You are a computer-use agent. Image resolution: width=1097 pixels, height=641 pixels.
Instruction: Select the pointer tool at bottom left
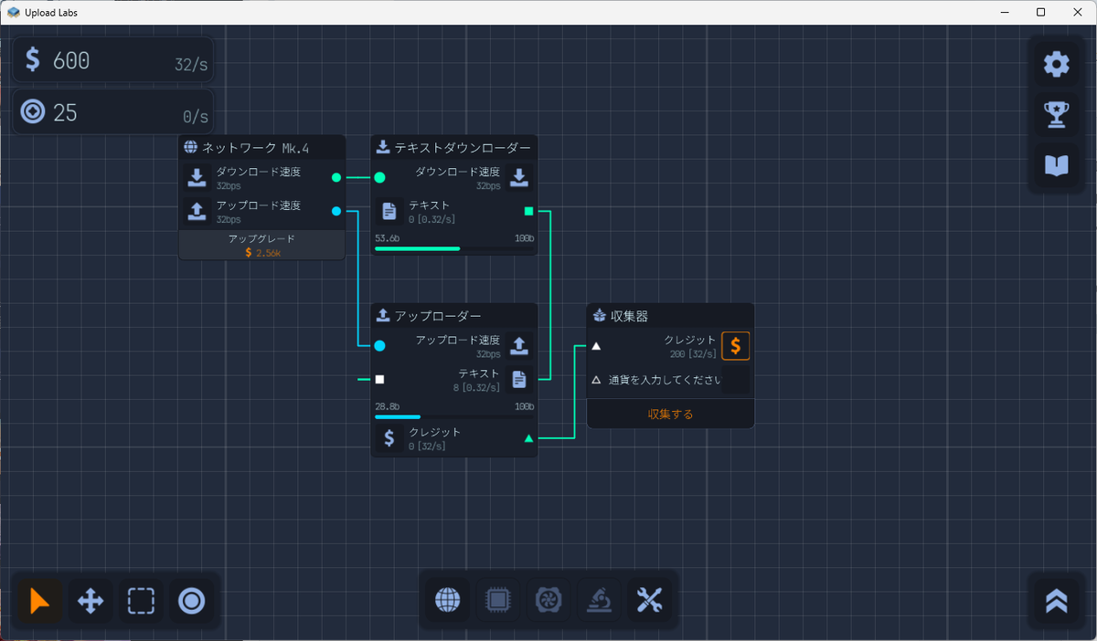click(x=39, y=601)
